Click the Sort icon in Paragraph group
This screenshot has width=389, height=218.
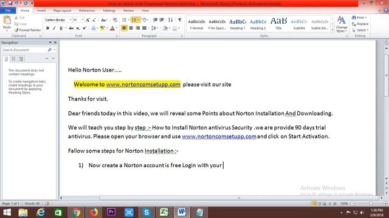click(x=170, y=20)
